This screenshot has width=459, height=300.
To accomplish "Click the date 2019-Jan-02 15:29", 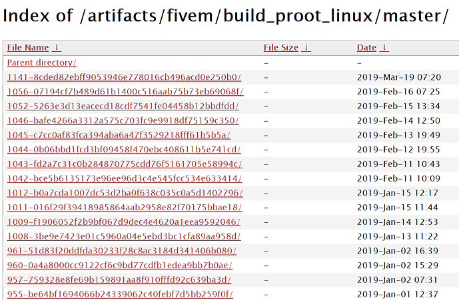I will point(398,265).
